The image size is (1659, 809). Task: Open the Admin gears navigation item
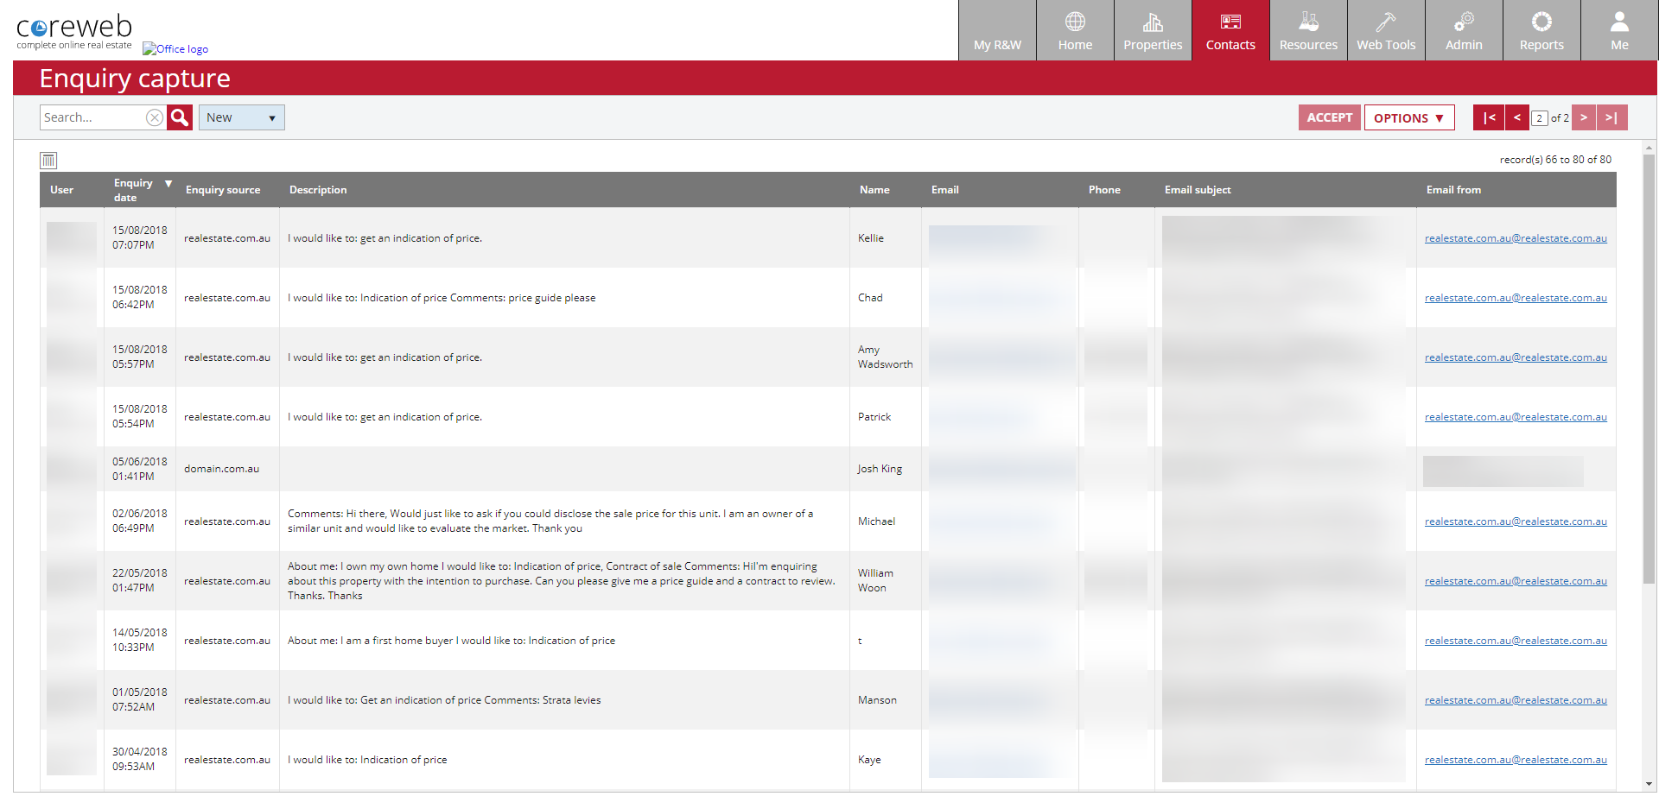pos(1464,30)
